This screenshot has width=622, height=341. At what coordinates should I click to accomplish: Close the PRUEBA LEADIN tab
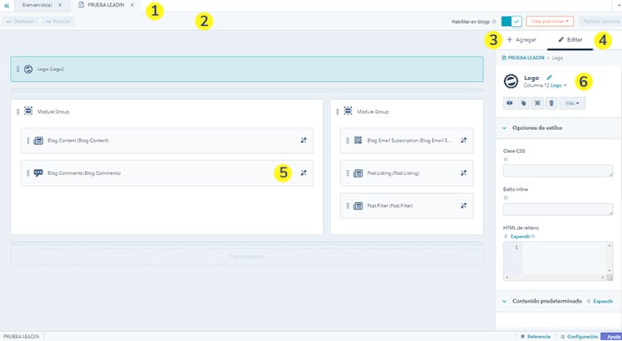click(132, 5)
